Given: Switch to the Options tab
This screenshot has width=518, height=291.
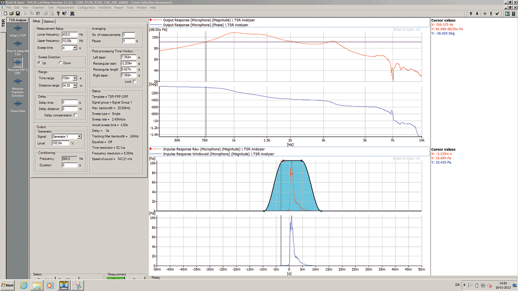Looking at the screenshot, I should click(x=49, y=21).
